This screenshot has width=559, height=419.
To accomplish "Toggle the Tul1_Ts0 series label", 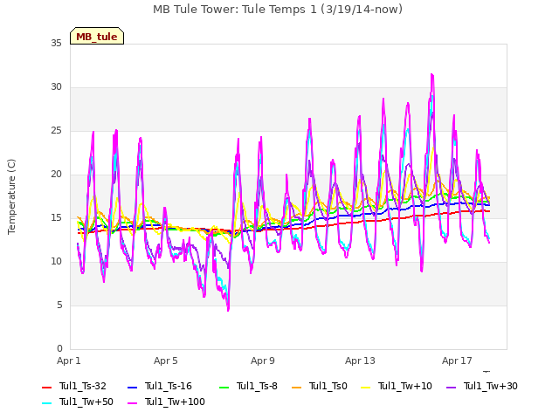I will click(x=328, y=386).
